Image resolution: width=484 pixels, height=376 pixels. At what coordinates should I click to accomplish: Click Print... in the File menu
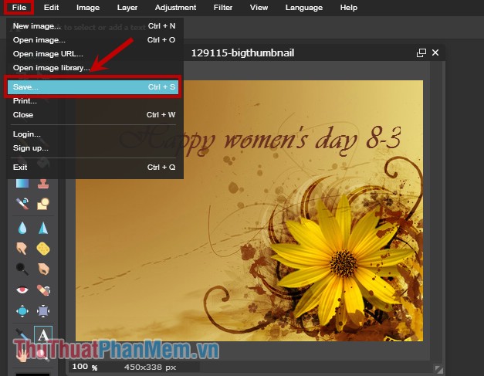(x=25, y=101)
